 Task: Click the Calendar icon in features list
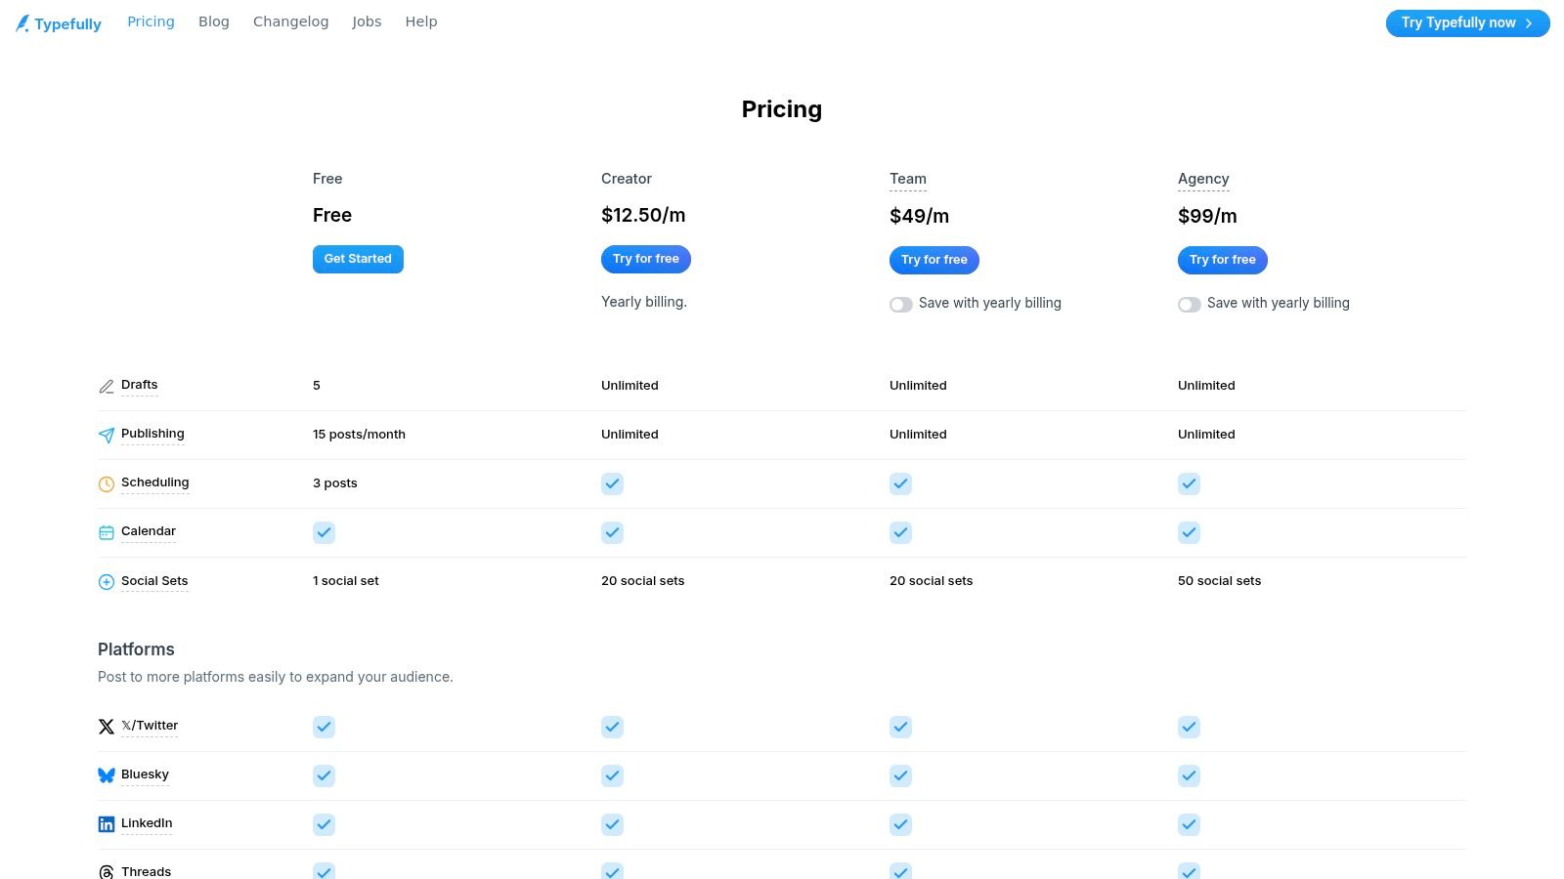(107, 532)
